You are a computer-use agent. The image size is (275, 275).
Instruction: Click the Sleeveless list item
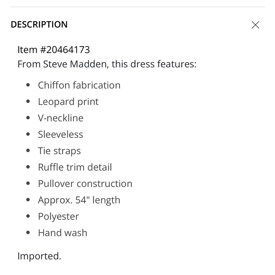point(61,134)
